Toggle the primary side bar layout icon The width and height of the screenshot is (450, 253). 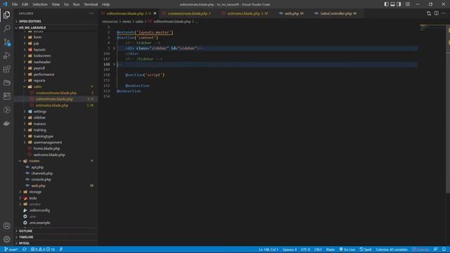pyautogui.click(x=386, y=4)
